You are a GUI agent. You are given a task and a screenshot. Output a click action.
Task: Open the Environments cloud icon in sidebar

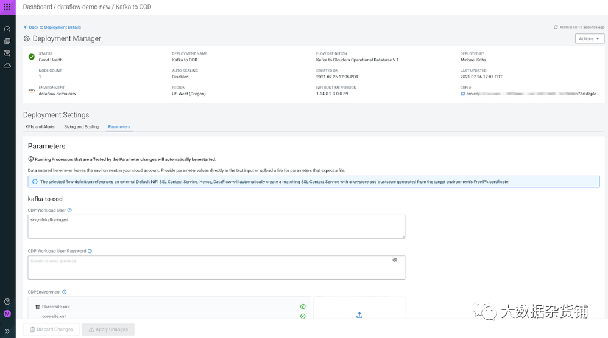point(7,66)
